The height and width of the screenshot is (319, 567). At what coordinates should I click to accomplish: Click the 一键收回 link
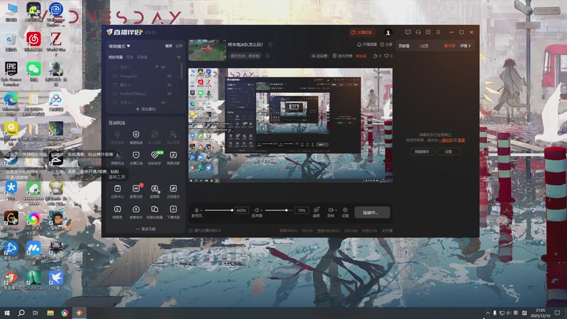(x=446, y=140)
